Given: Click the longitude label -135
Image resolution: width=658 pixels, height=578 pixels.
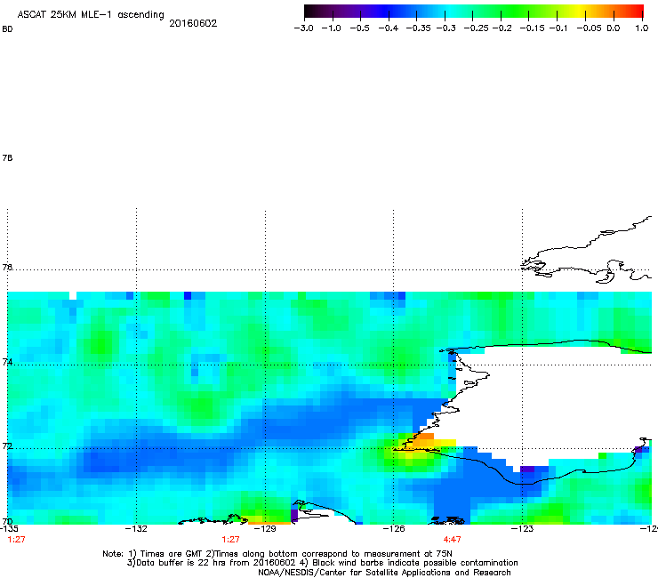Looking at the screenshot, I should pyautogui.click(x=9, y=528).
